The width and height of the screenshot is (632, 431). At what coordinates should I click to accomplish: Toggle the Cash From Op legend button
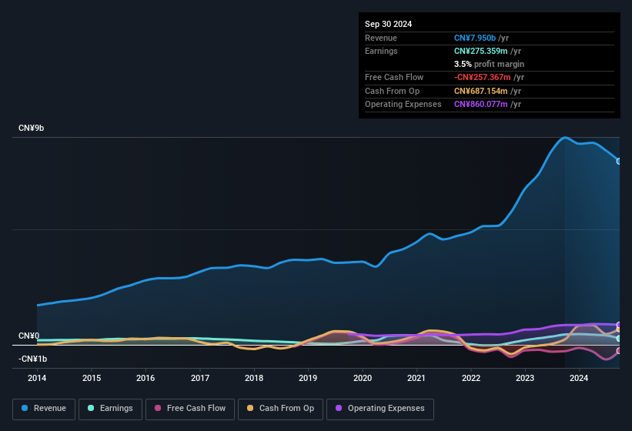point(280,409)
